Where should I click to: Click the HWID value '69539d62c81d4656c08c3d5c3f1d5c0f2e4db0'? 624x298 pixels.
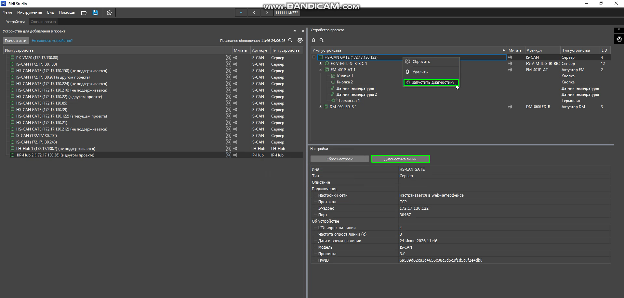(x=441, y=260)
